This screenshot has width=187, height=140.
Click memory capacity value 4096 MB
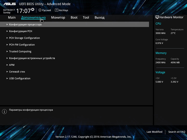[x=175, y=62]
